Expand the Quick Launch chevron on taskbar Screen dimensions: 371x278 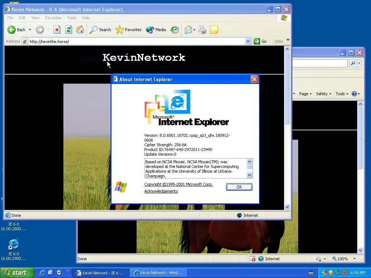(67, 271)
